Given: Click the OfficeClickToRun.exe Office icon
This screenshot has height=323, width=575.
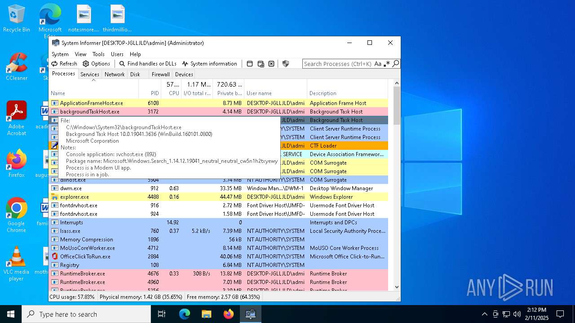Looking at the screenshot, I should tap(55, 257).
